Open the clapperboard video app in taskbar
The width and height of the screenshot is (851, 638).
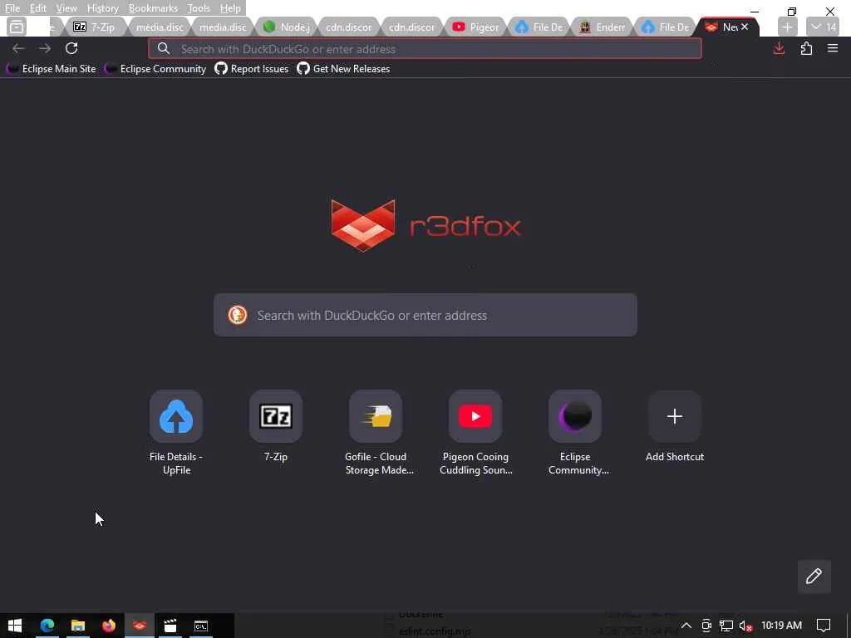point(170,626)
